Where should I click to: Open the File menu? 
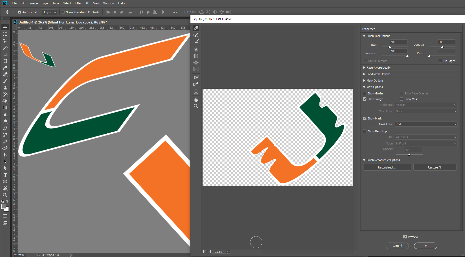[14, 3]
